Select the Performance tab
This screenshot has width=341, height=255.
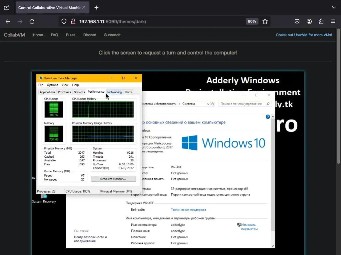96,92
